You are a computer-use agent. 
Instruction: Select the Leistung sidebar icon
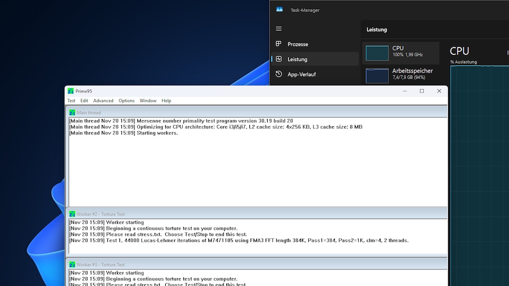click(x=279, y=59)
